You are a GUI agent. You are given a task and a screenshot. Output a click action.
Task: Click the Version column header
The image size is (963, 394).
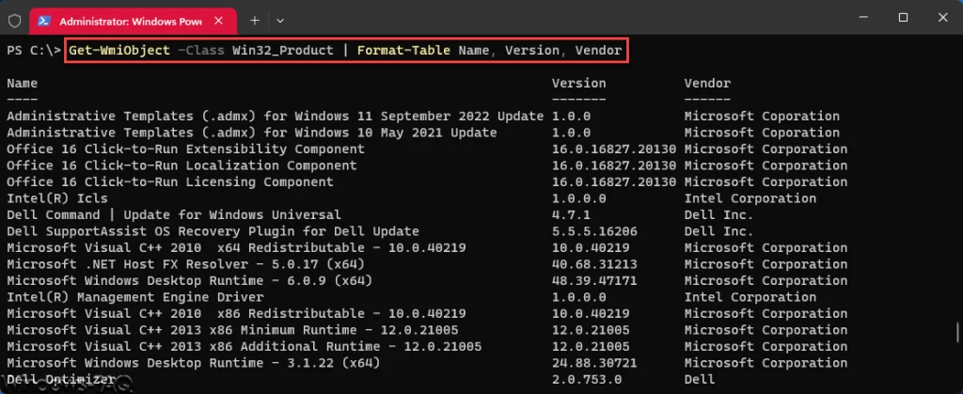click(578, 83)
